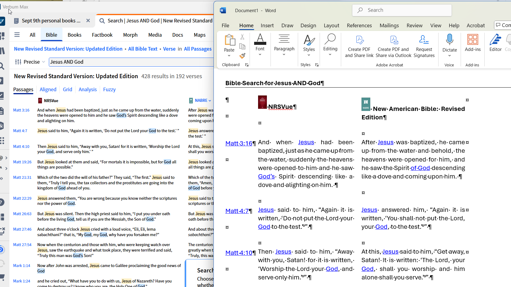The height and width of the screenshot is (287, 511).
Task: Click the search magnifier icon on Verbum Search tab
Action: [102, 21]
